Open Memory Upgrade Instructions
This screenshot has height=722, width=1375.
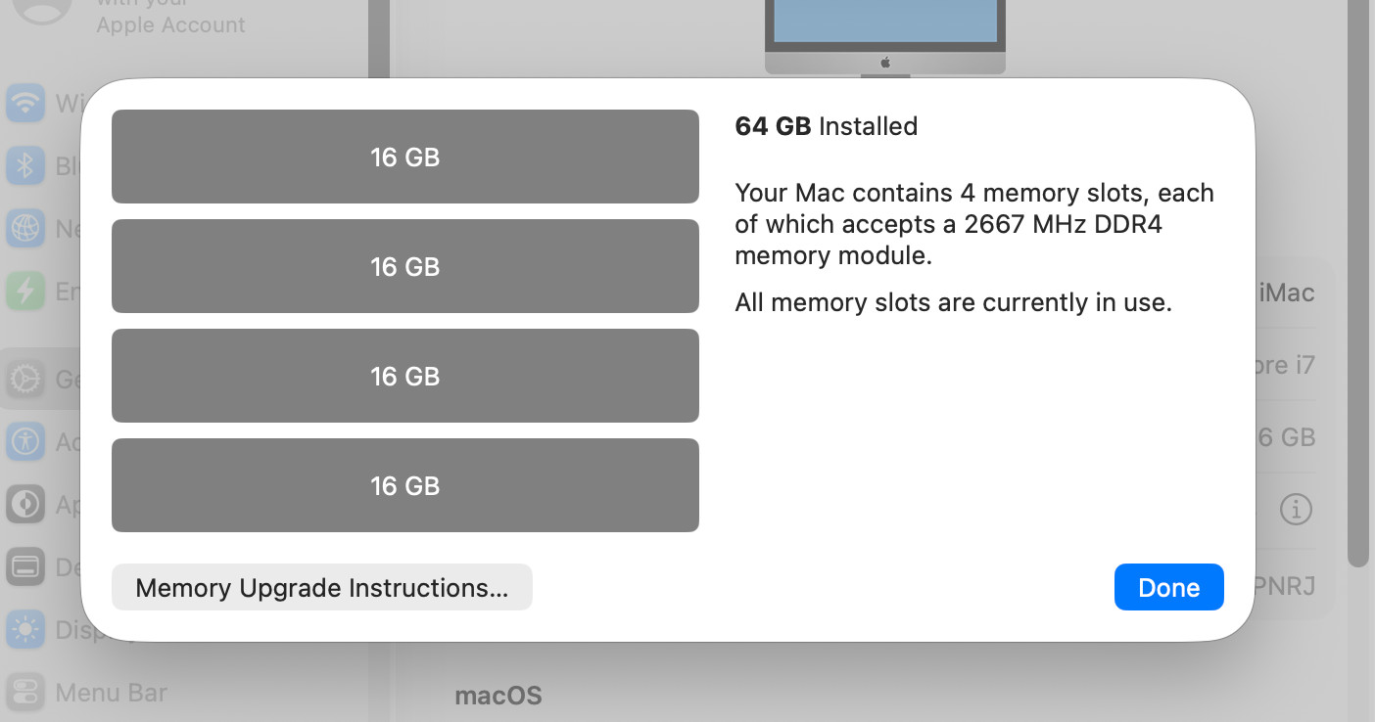click(321, 587)
